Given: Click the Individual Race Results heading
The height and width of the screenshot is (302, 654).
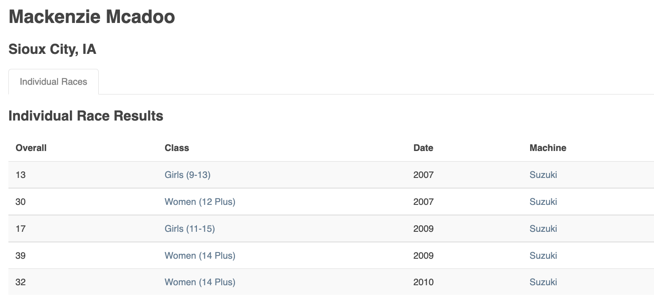Looking at the screenshot, I should pos(86,116).
